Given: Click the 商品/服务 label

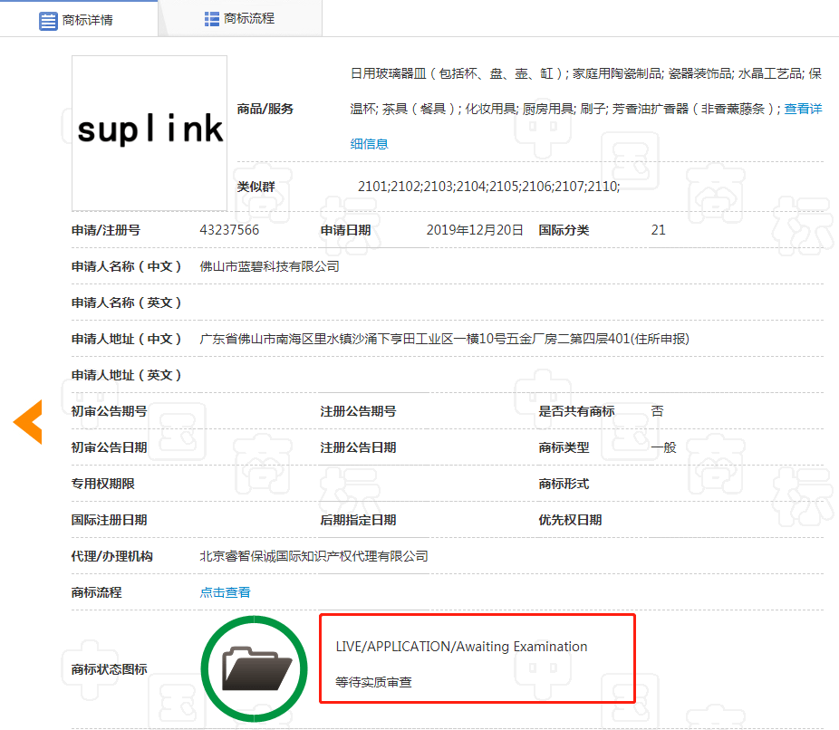Looking at the screenshot, I should pyautogui.click(x=265, y=109).
